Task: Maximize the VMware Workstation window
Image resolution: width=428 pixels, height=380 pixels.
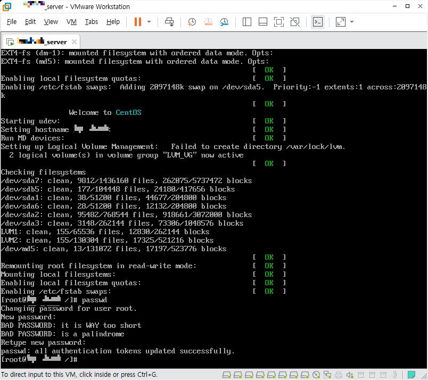Action: (x=408, y=6)
